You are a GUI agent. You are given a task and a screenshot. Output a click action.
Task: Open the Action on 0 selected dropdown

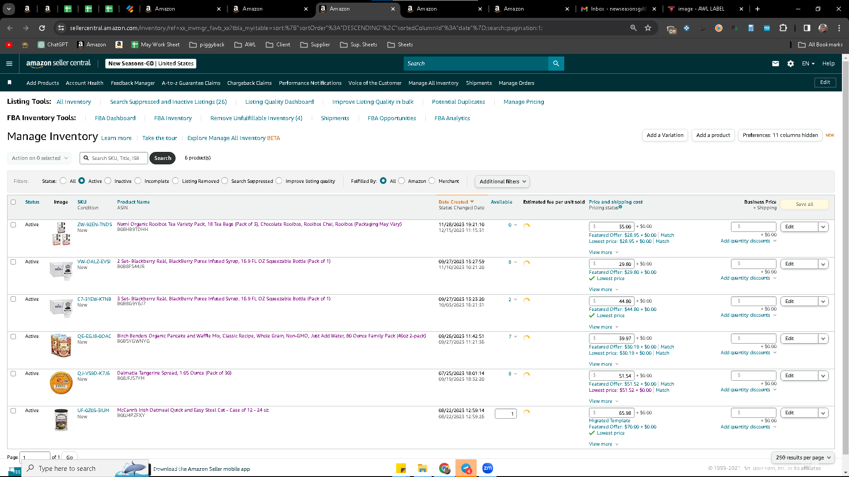click(39, 158)
